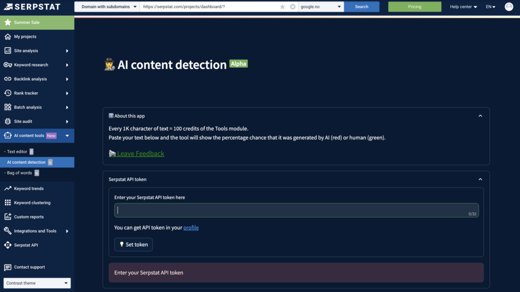Expand the Site audit submenu arrow

click(x=67, y=122)
